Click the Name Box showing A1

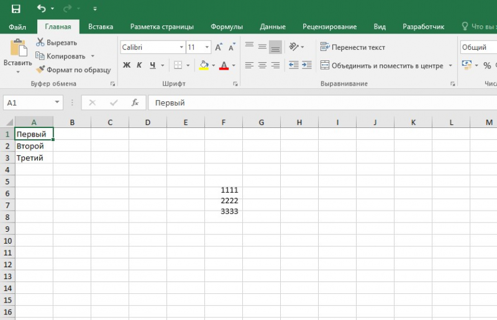click(x=29, y=103)
